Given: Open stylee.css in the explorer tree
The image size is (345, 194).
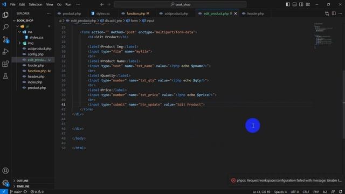Looking at the screenshot, I should (x=37, y=38).
